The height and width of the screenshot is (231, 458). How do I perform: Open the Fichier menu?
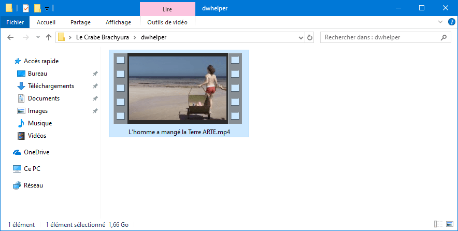click(x=15, y=22)
